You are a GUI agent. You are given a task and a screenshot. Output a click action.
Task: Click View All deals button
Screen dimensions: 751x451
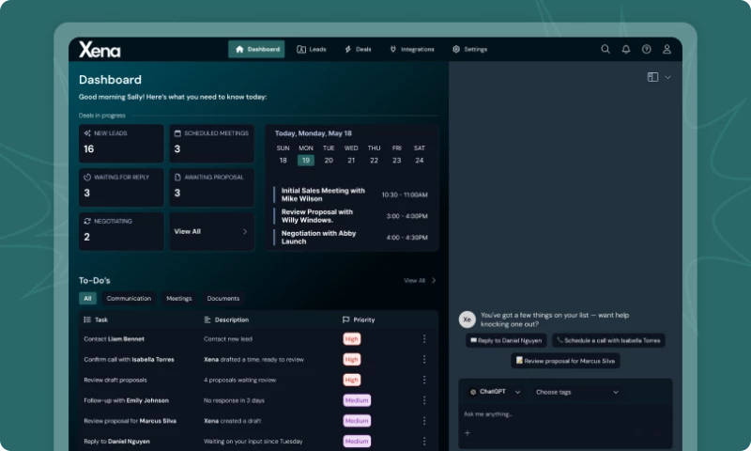click(212, 231)
